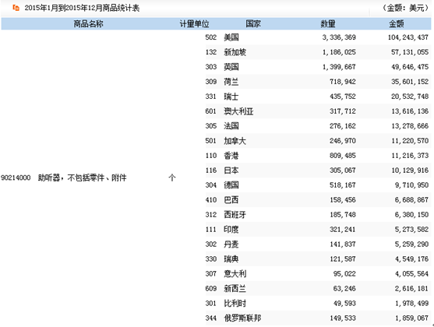Click the orange report icon beside title

[16, 8]
